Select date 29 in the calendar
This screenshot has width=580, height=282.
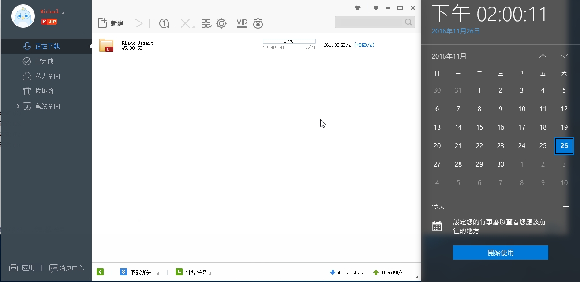pyautogui.click(x=479, y=164)
